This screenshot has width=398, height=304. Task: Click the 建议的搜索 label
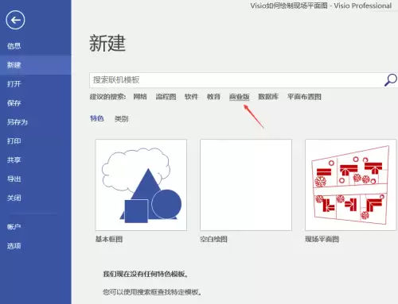tap(107, 97)
